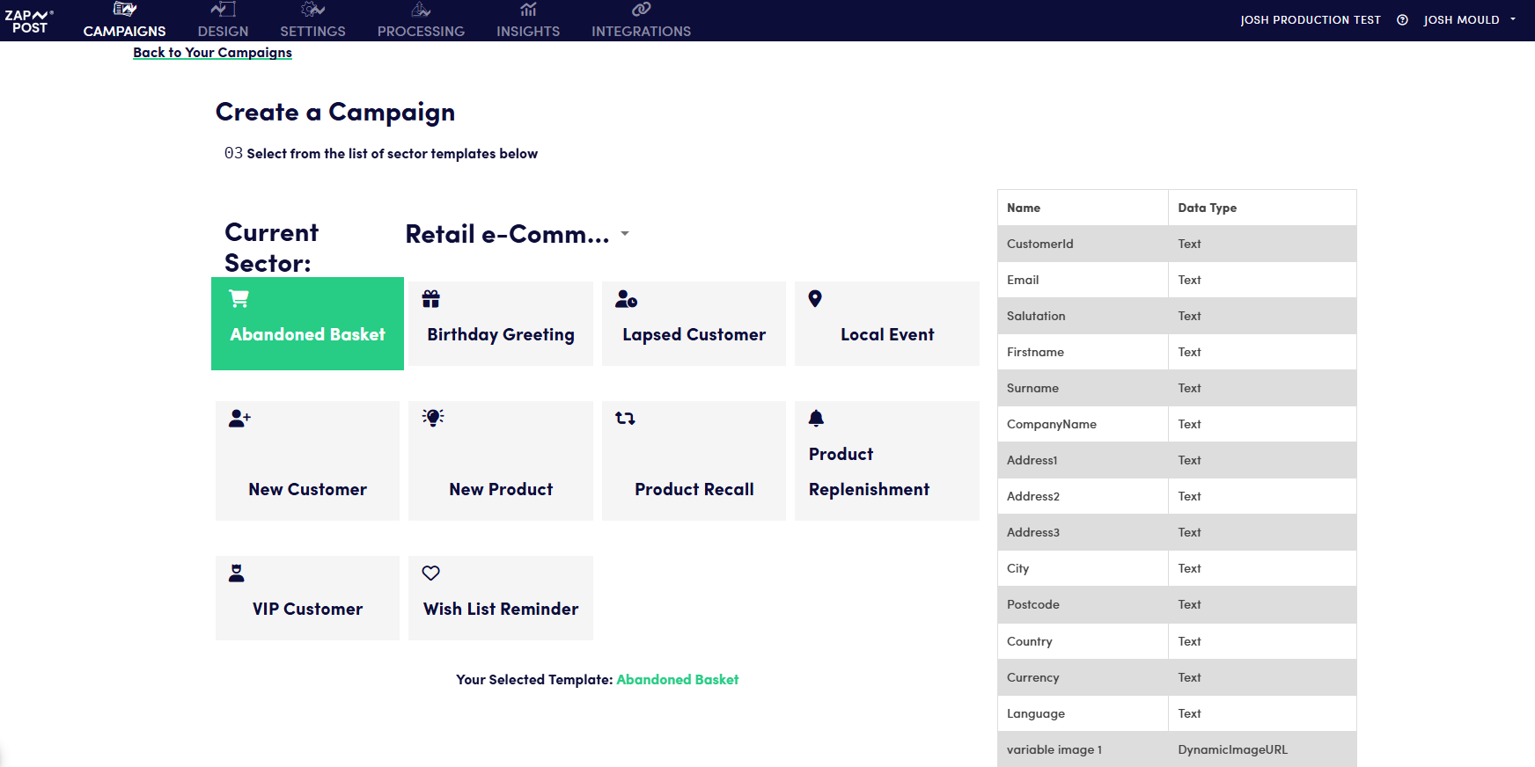The image size is (1535, 767).
Task: Select the Lapsed Customer template
Action: [x=694, y=324]
